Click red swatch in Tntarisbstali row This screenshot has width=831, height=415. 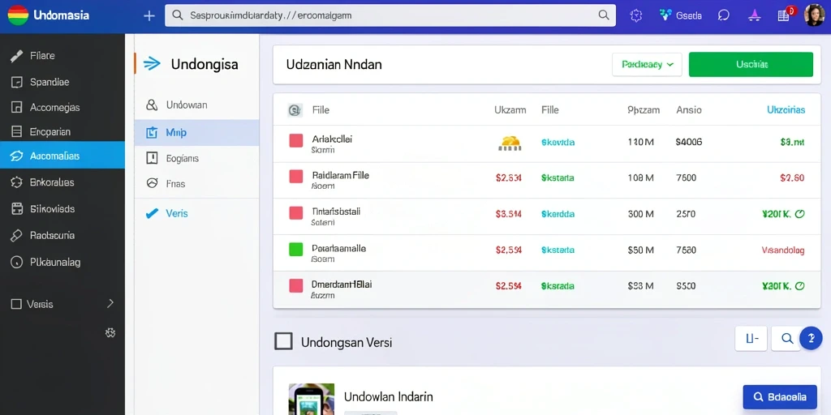295,213
